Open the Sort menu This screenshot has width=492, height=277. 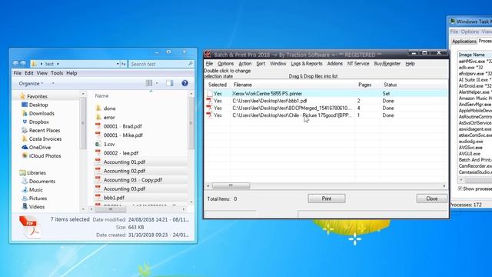pos(261,63)
